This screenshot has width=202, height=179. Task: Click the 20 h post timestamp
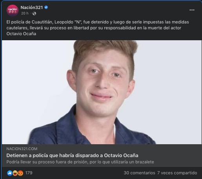tap(25, 13)
